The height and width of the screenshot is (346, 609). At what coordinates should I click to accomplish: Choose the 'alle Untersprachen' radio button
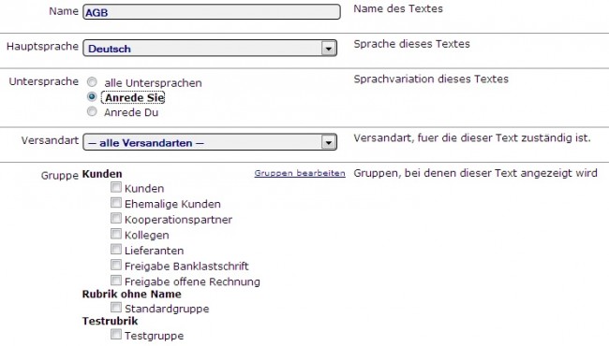[x=92, y=82]
